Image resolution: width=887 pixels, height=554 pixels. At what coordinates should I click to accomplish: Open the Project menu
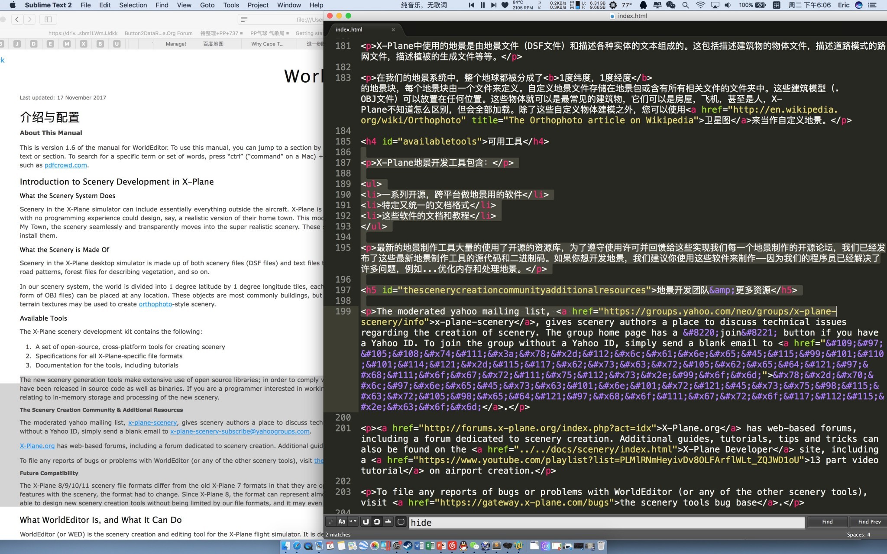click(x=258, y=5)
